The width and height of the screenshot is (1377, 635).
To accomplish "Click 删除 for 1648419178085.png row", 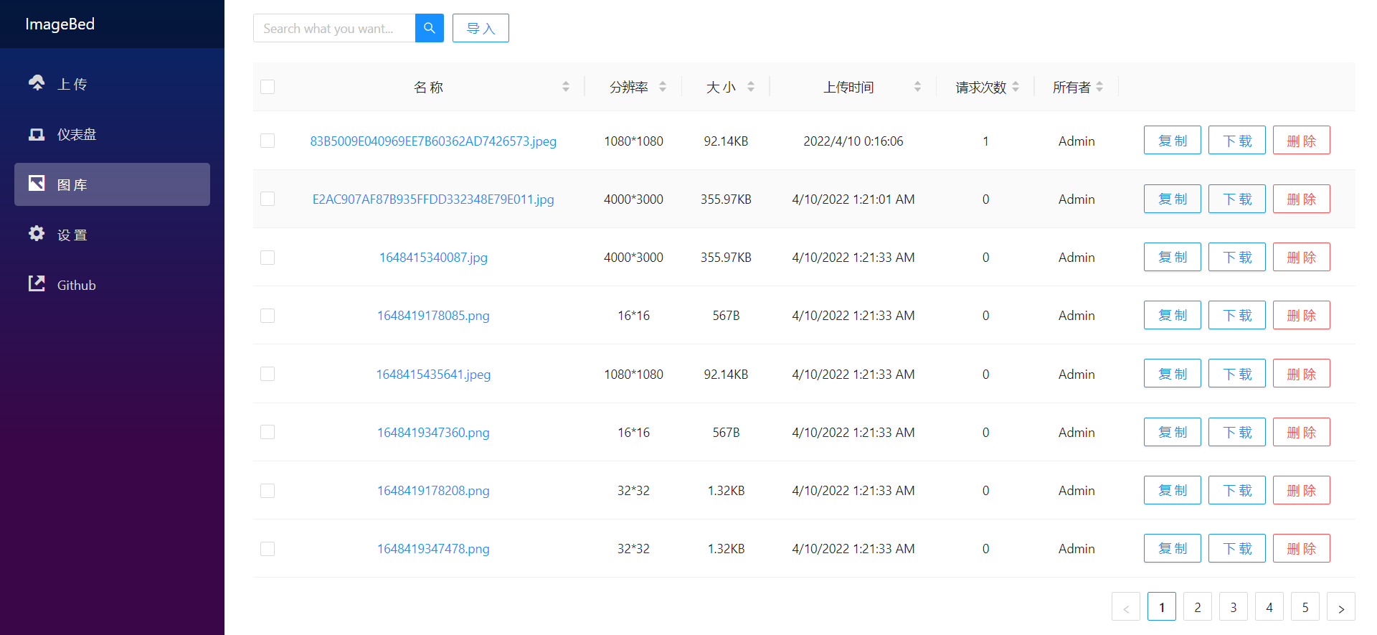I will 1302,315.
